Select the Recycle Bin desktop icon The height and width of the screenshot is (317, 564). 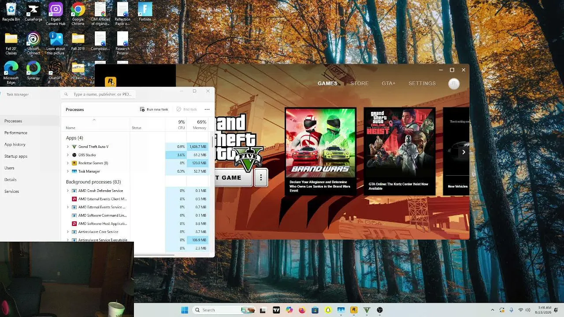click(x=11, y=12)
